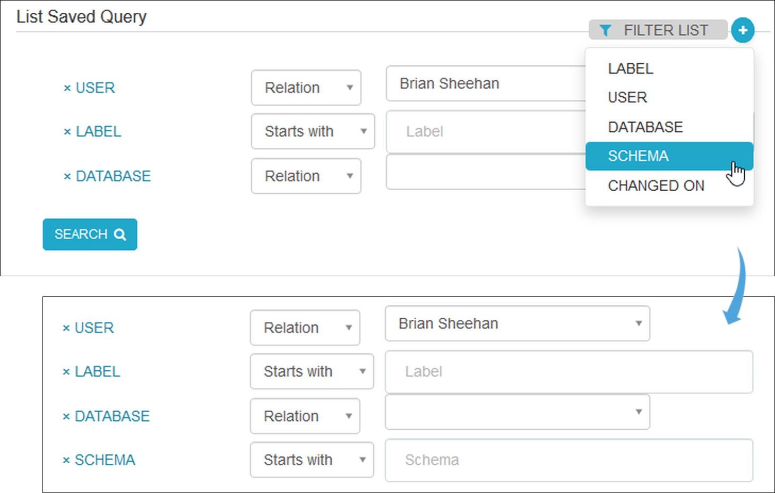Click the Schema text input field
Image resolution: width=775 pixels, height=493 pixels.
569,460
